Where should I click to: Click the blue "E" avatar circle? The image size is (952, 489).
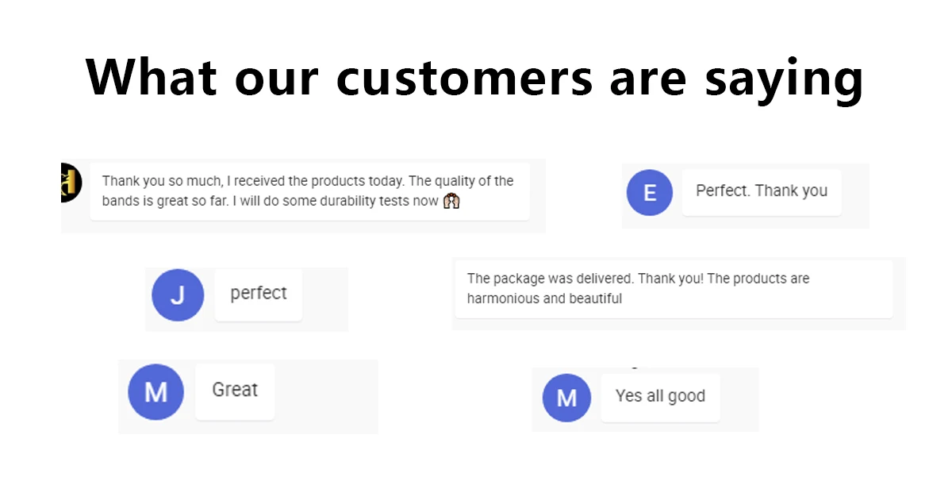click(650, 192)
